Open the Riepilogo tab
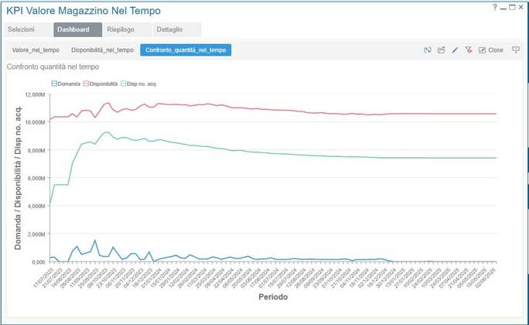529x325 pixels. tap(120, 29)
